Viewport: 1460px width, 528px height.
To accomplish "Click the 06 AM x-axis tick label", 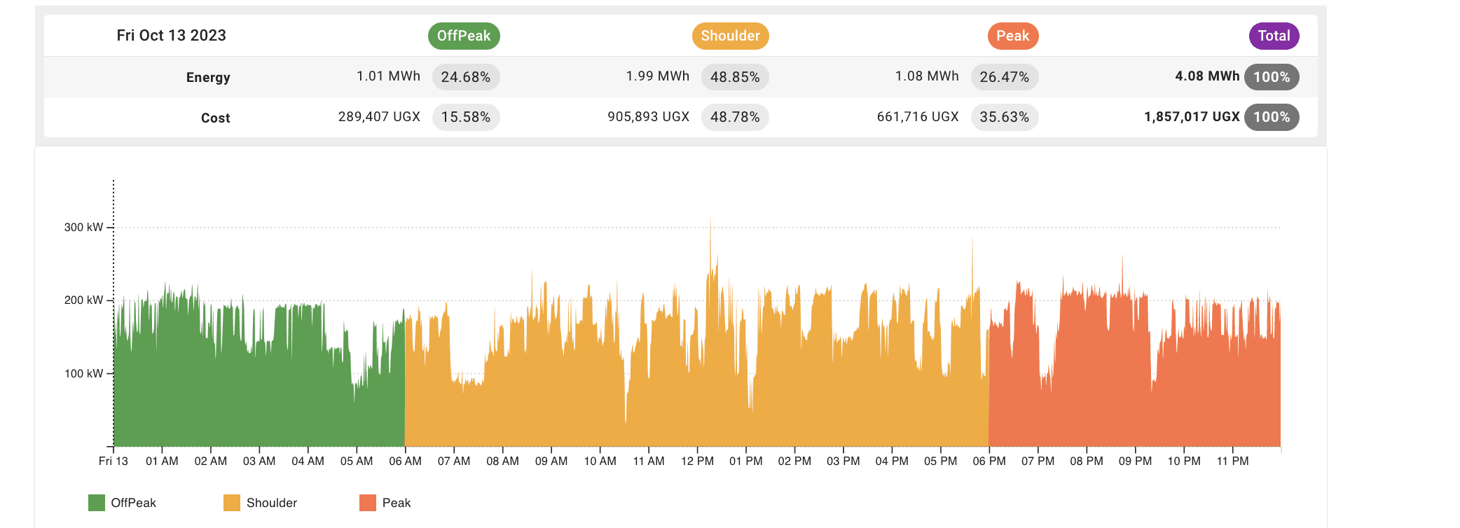I will pos(406,461).
